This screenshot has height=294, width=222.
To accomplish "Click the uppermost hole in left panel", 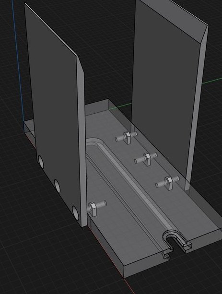I will (41, 162).
